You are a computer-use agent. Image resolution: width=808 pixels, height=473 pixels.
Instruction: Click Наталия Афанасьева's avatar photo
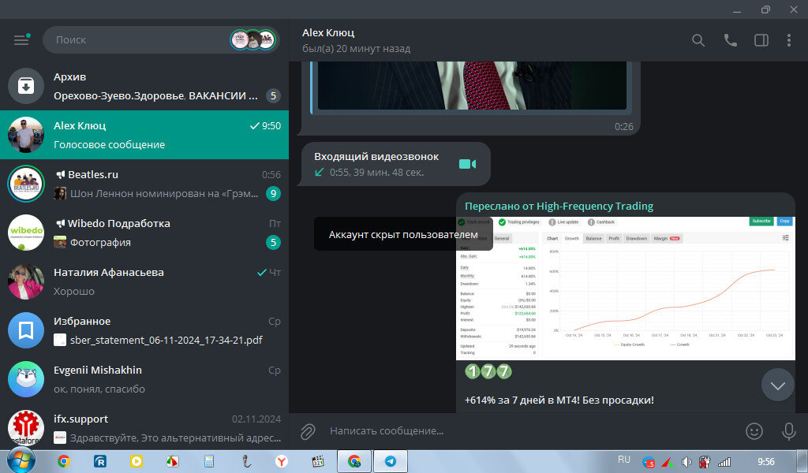click(x=26, y=281)
